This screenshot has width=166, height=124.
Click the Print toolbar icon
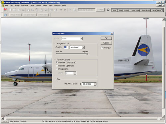point(51,10)
